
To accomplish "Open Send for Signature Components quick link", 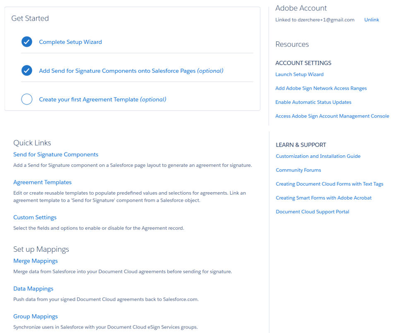I will point(55,154).
